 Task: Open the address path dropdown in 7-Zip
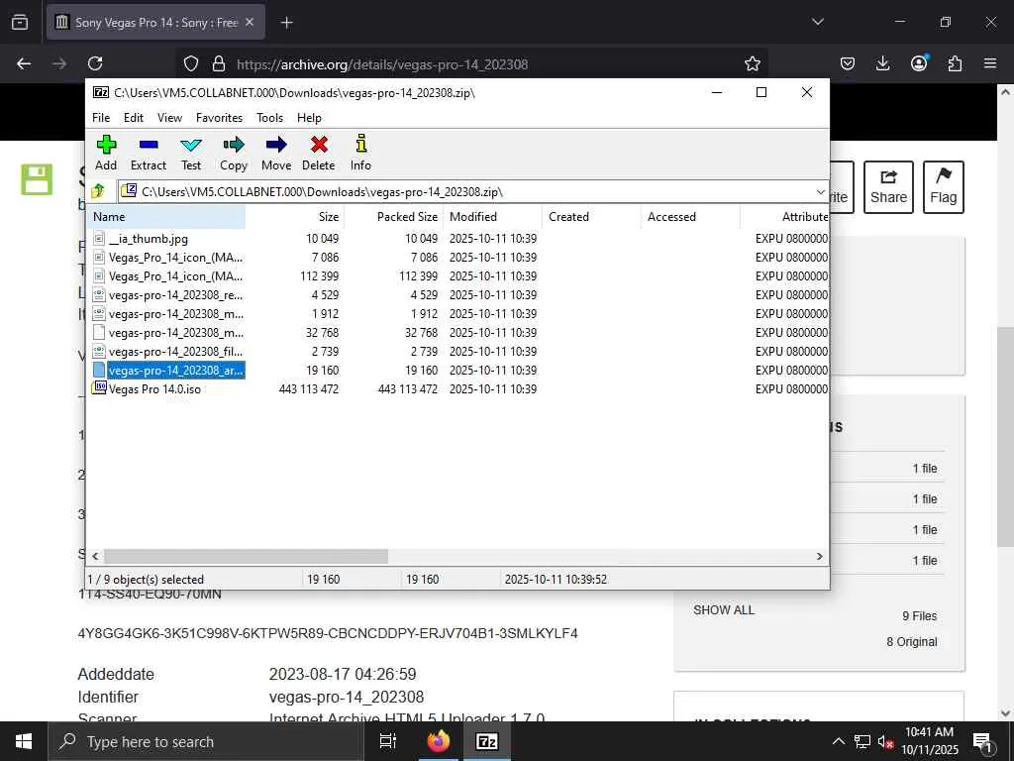click(x=820, y=191)
